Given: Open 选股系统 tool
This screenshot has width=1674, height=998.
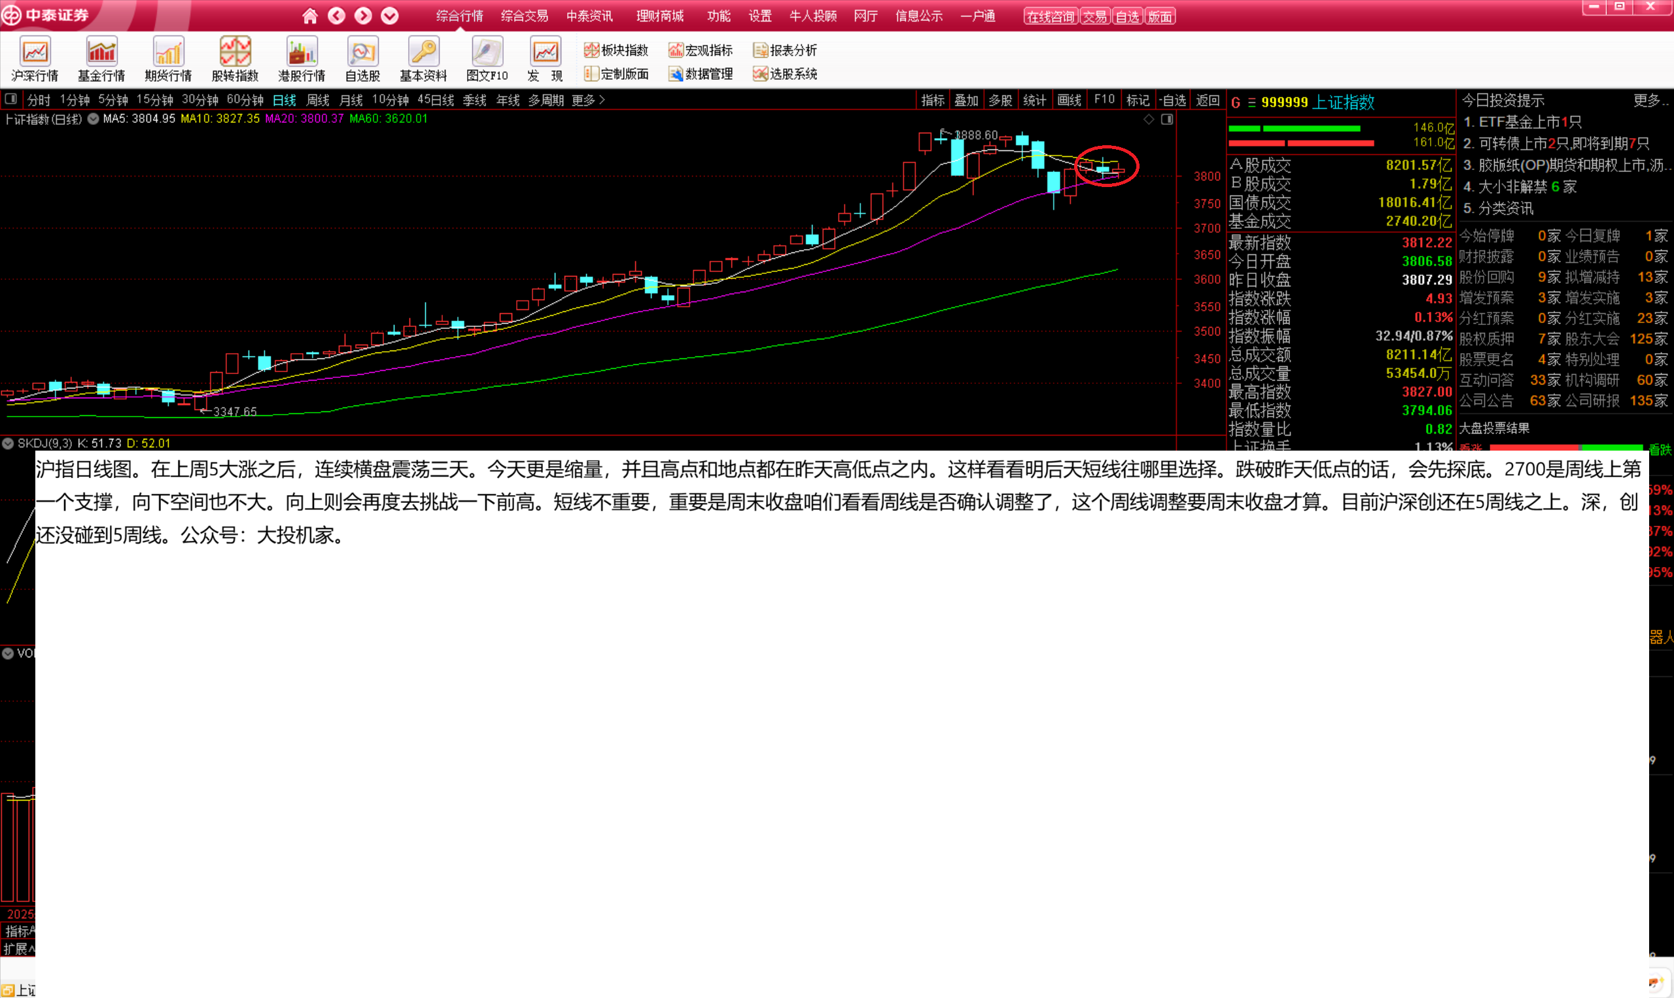Looking at the screenshot, I should tap(785, 73).
